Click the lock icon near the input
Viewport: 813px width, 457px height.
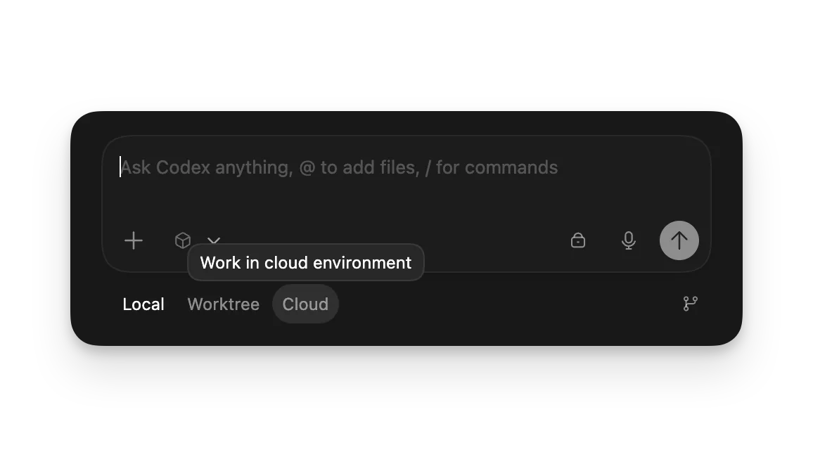coord(578,240)
